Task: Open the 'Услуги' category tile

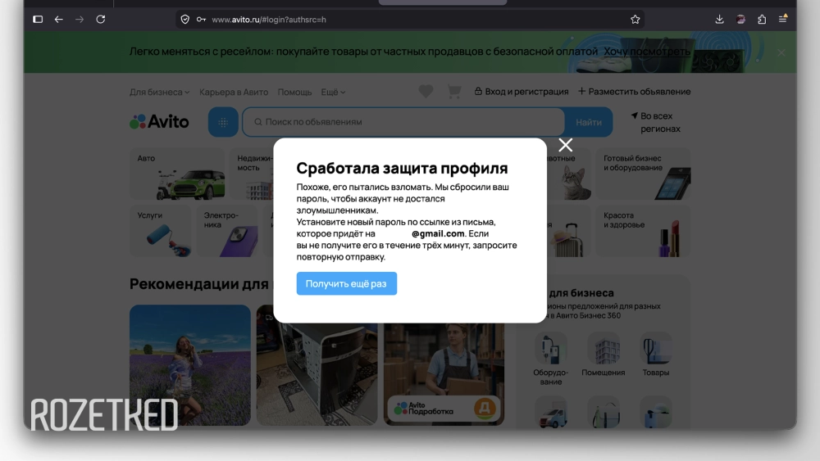Action: click(x=160, y=231)
